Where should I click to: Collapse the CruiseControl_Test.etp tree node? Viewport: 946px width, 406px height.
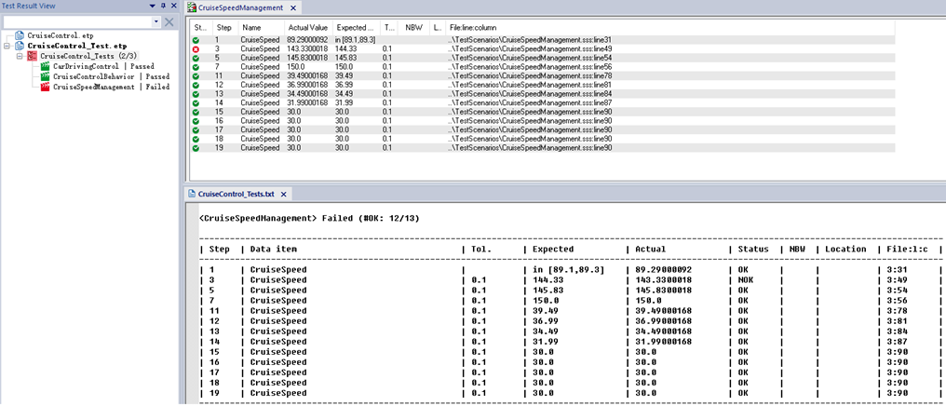point(7,46)
